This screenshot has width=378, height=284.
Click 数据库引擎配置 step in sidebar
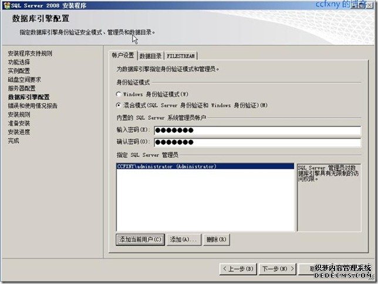coord(29,97)
